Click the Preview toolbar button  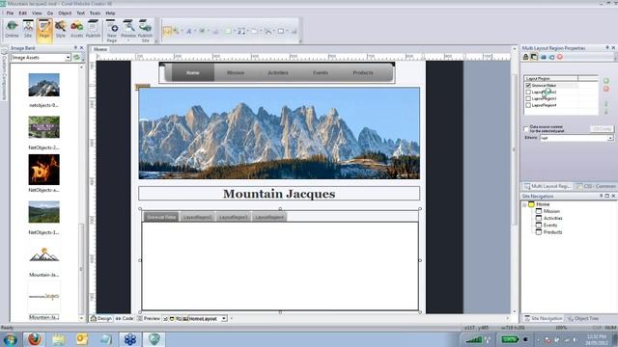(x=128, y=30)
